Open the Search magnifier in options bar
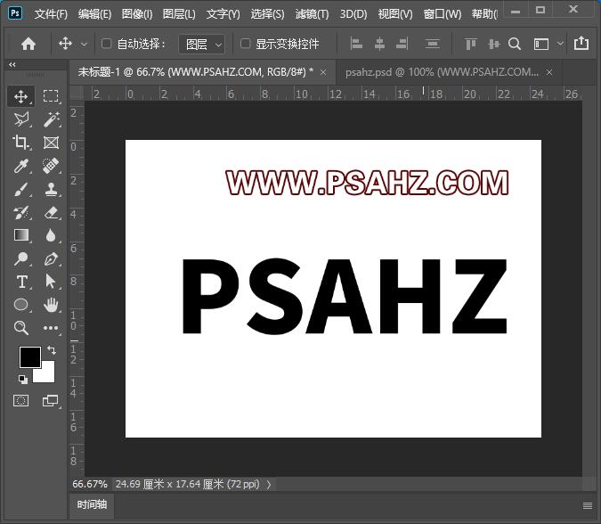This screenshot has height=524, width=601. [515, 44]
